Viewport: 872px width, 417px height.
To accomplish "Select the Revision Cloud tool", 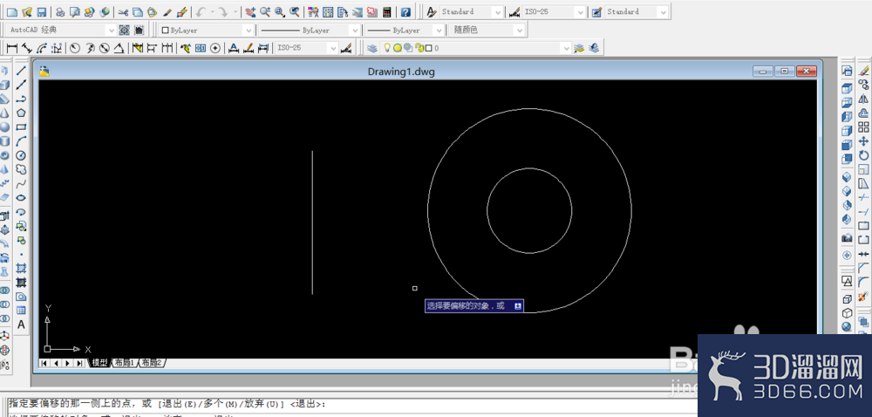I will [21, 169].
